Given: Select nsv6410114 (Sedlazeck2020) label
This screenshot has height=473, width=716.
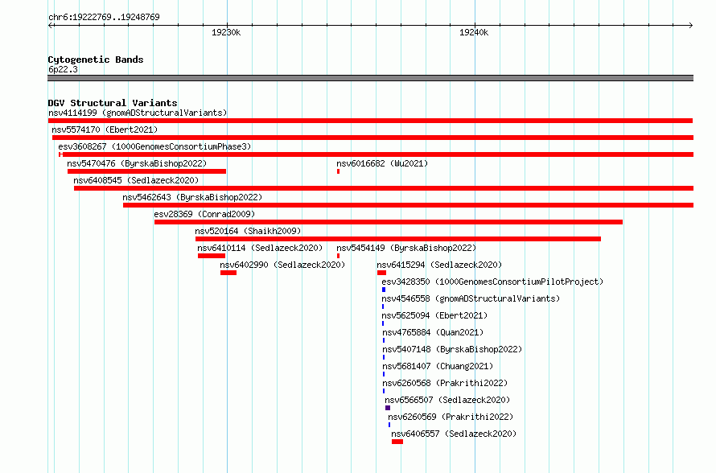Looking at the screenshot, I should [x=260, y=248].
